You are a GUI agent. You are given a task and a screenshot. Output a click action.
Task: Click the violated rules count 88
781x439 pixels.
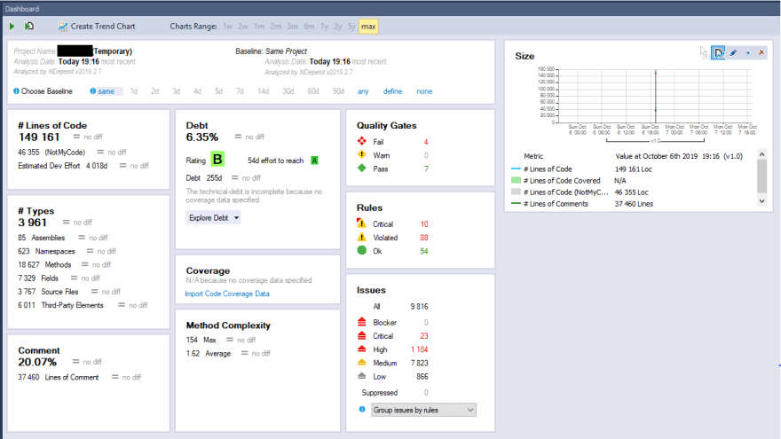click(424, 238)
